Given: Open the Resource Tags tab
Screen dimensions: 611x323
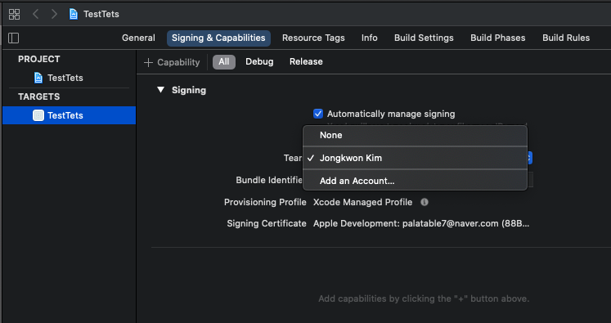Looking at the screenshot, I should click(x=313, y=38).
